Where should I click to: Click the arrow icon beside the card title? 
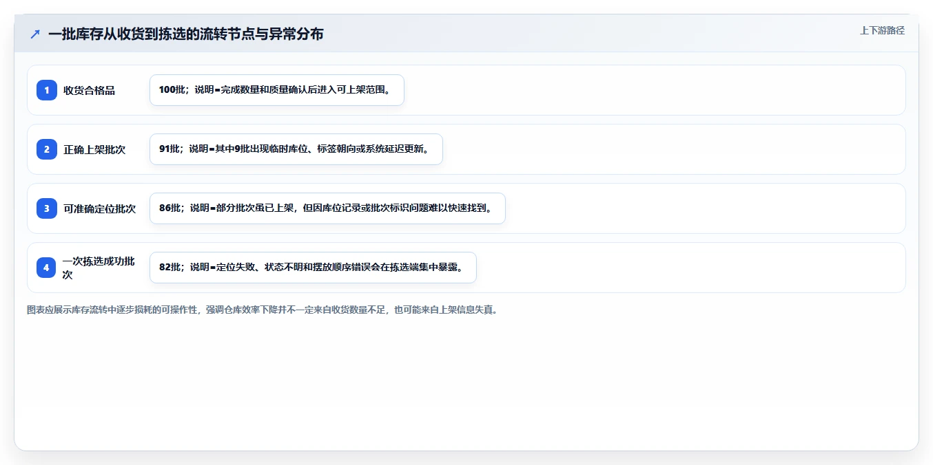(35, 34)
